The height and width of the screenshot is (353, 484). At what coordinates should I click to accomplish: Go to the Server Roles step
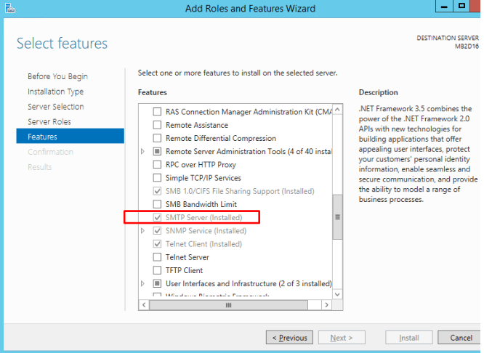click(49, 121)
